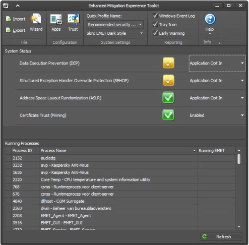Click the EMET app icon in title bar

point(6,6)
